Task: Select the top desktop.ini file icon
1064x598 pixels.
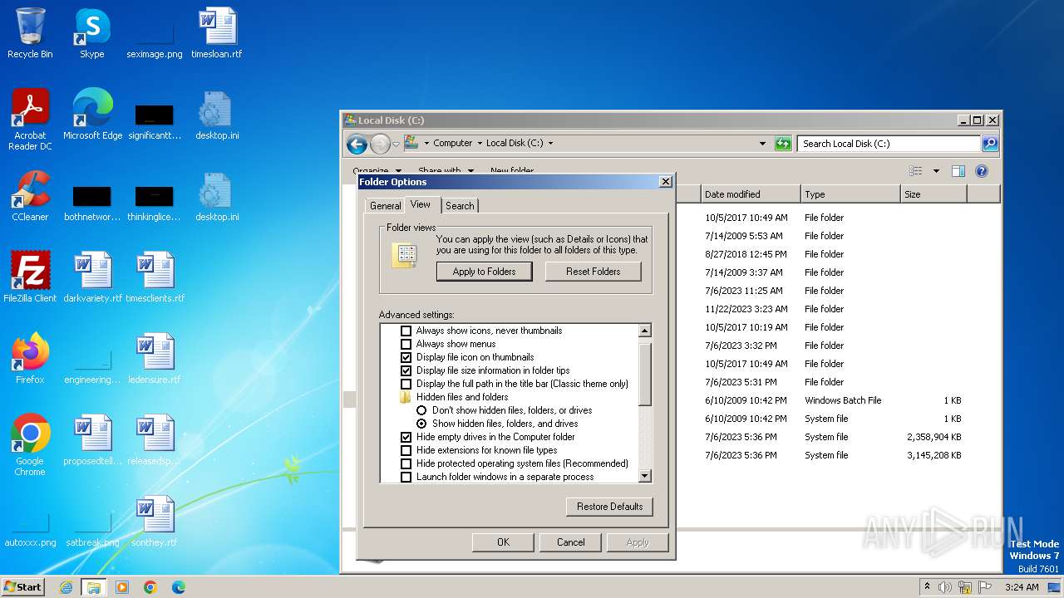Action: [x=217, y=115]
